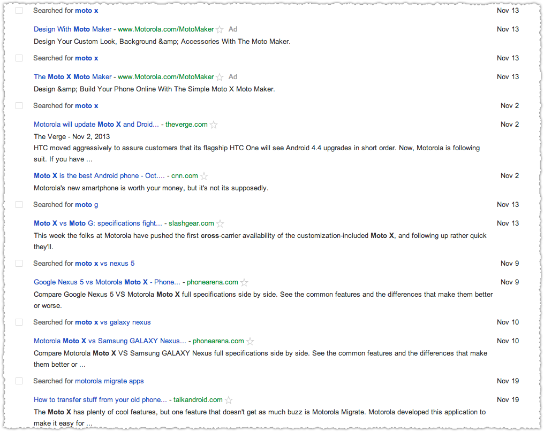Click the Nov 10 date beside galaxy nexus search
Image resolution: width=544 pixels, height=432 pixels.
click(x=508, y=322)
